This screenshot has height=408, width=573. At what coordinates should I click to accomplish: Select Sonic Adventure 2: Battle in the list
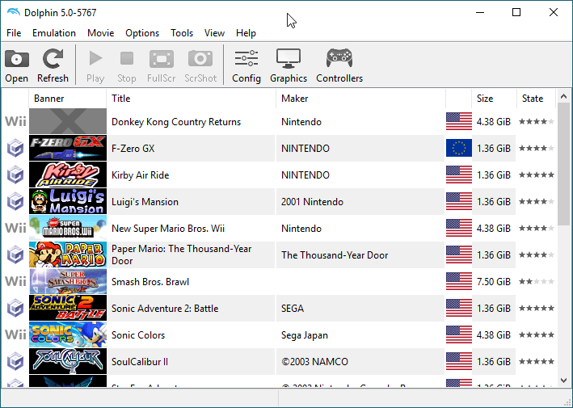click(165, 309)
